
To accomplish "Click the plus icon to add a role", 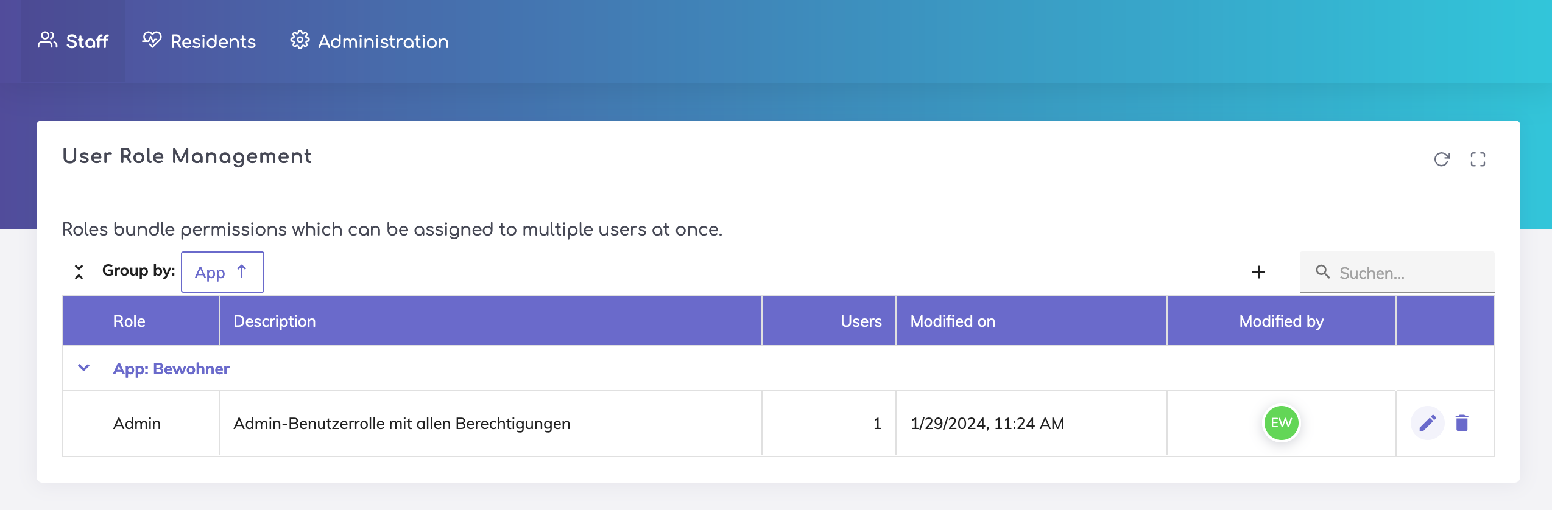I will pyautogui.click(x=1258, y=272).
